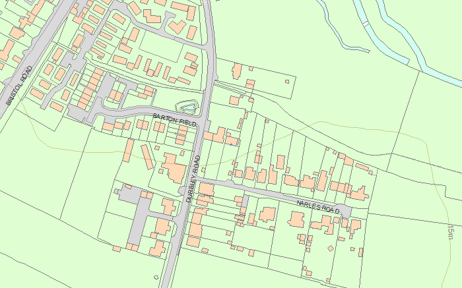Click the Narles Road street label
Screen dimensions: 462x288
click(318, 207)
